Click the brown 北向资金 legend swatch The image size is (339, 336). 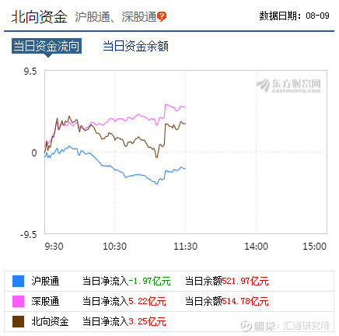point(18,321)
